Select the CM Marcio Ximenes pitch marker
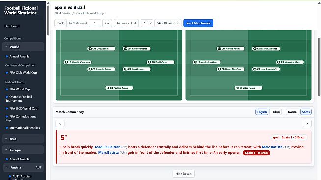321x180 pixels. coord(266,49)
